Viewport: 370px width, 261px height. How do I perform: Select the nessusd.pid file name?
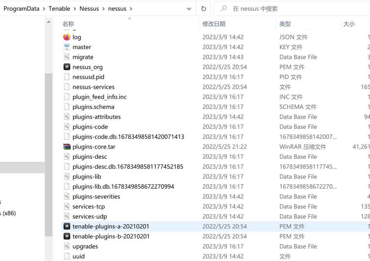[x=88, y=77]
